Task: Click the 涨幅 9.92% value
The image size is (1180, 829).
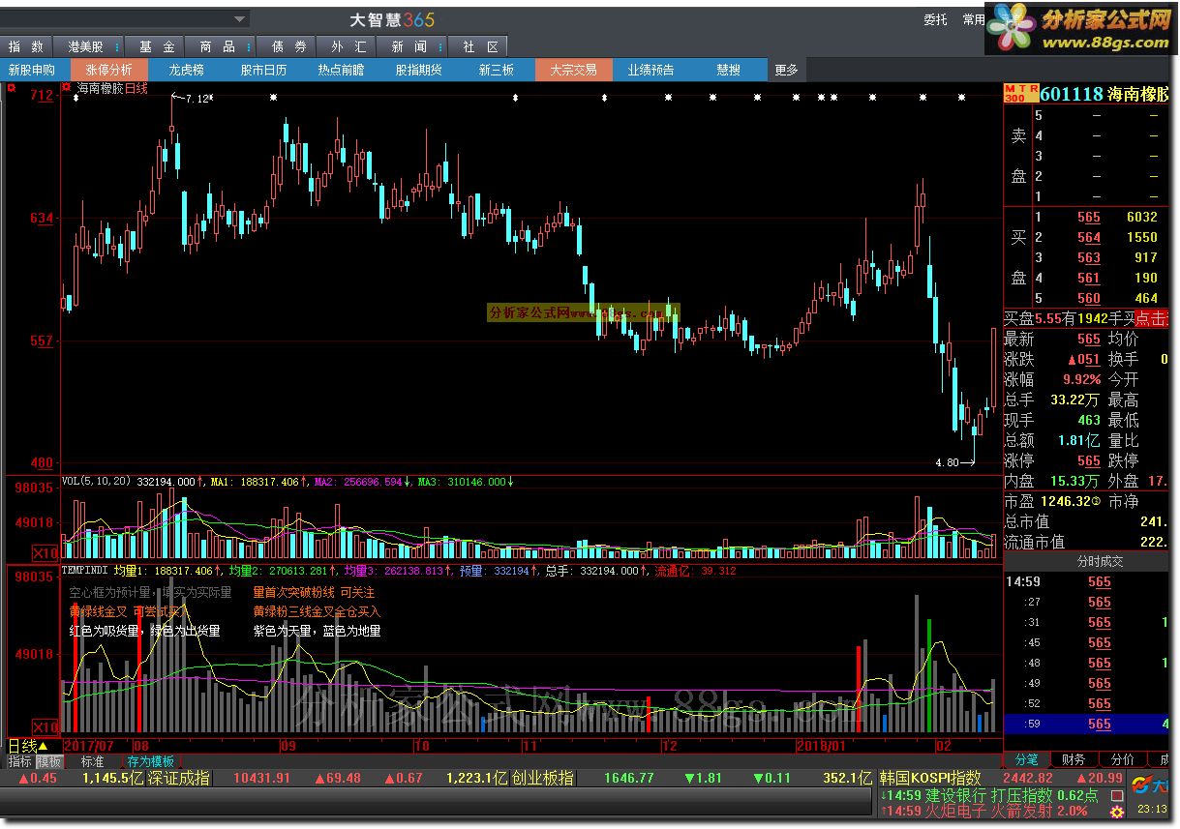Action: click(1080, 379)
